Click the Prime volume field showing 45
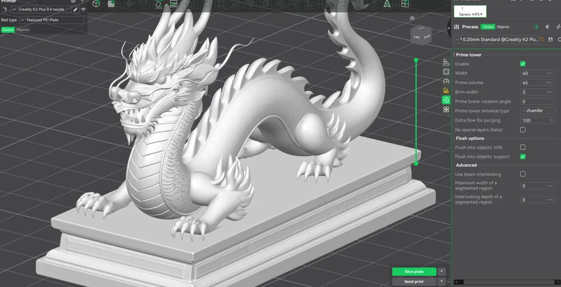This screenshot has width=561, height=287. point(538,82)
